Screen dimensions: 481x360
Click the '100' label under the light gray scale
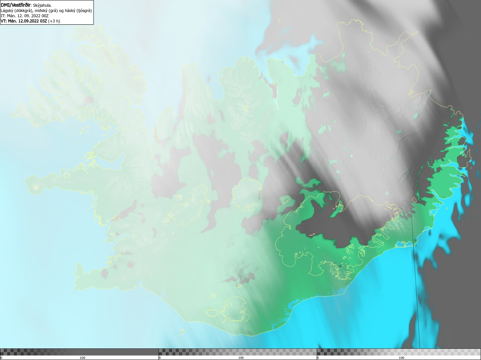coord(401,358)
